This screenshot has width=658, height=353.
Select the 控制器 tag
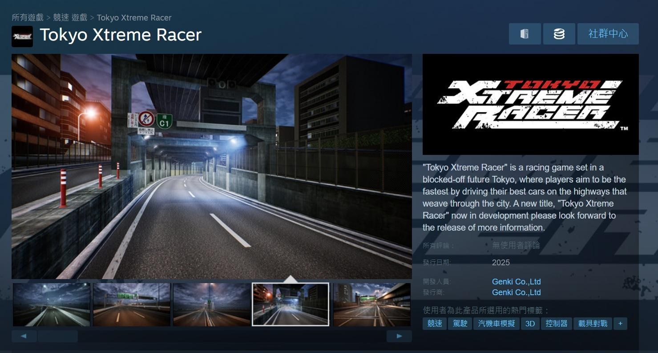click(x=556, y=324)
